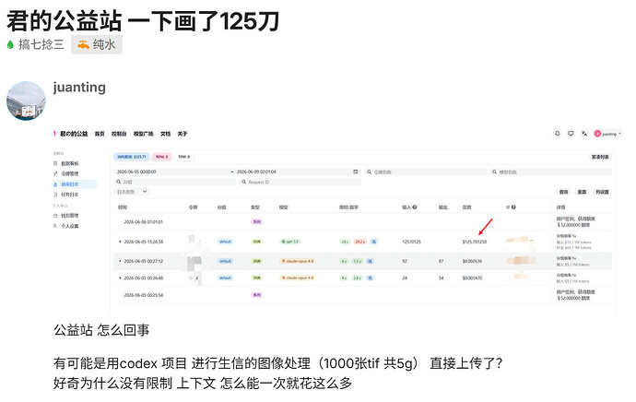This screenshot has width=636, height=402.
Task: Click the 2026-06-05 00:25:54 timestamp
Action: 143,295
